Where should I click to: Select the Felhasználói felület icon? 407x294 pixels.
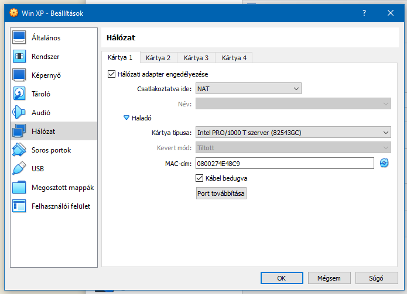(x=19, y=206)
